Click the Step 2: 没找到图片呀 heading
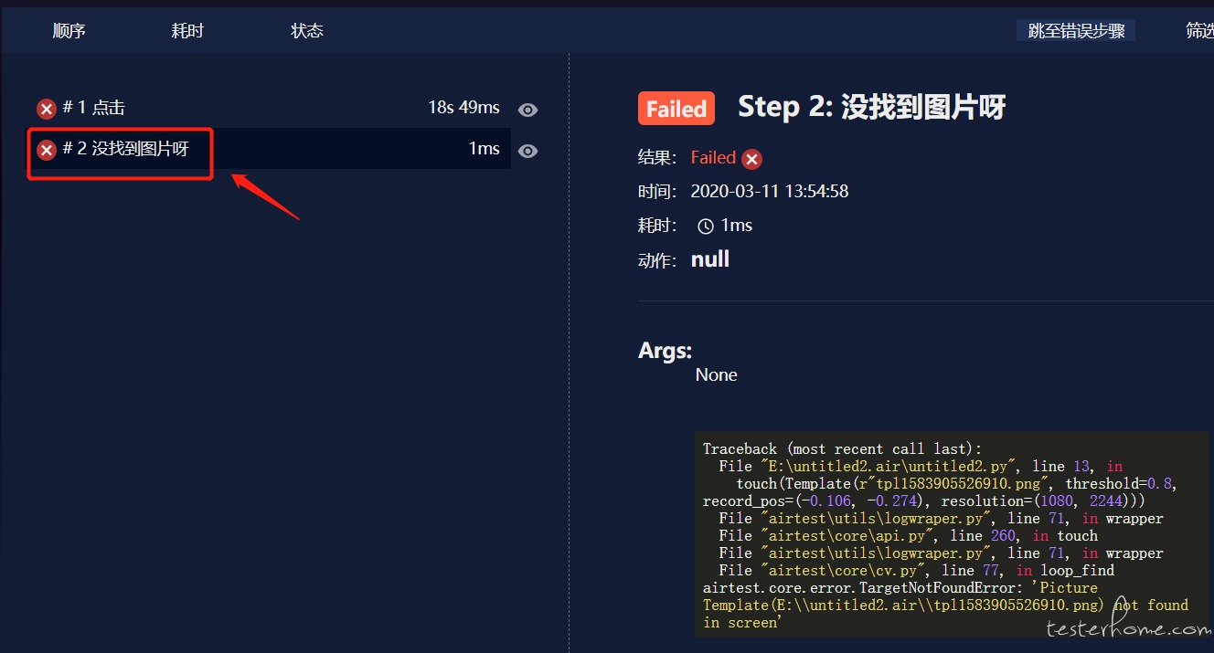 (x=871, y=107)
